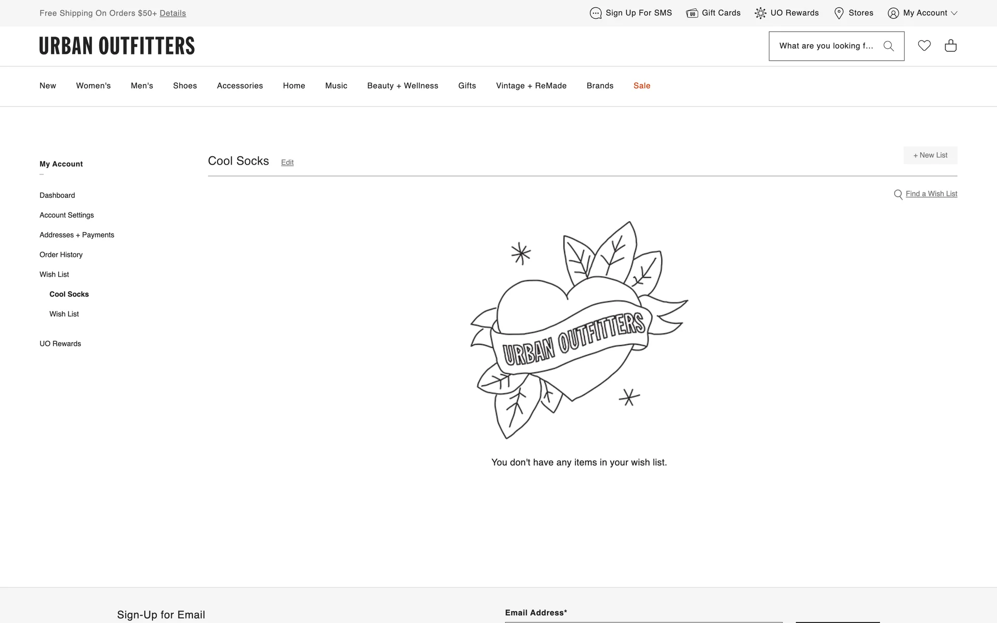Open the Women's navigation menu

[93, 86]
